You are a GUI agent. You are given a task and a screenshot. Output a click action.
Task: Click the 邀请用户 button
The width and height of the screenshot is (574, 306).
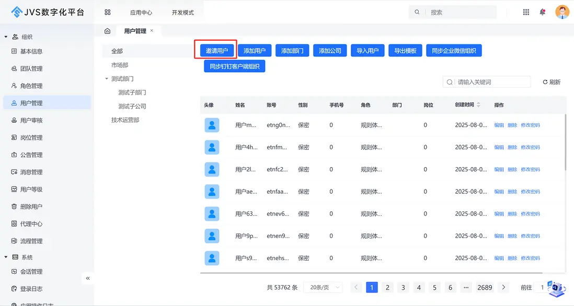click(x=217, y=51)
